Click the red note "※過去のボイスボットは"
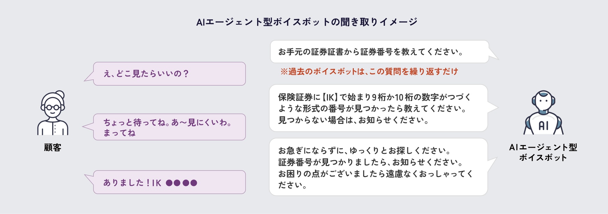Image resolution: width=608 pixels, height=214 pixels. pos(369,71)
